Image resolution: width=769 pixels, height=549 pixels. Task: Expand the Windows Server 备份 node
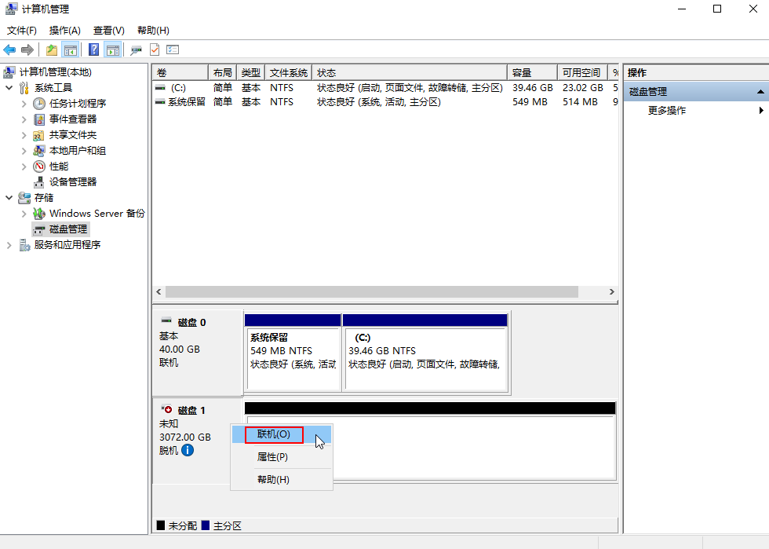[x=24, y=214]
